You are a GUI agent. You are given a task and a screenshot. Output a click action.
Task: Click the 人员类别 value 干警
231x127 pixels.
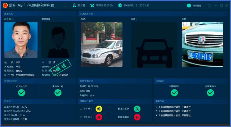[x=18, y=67]
